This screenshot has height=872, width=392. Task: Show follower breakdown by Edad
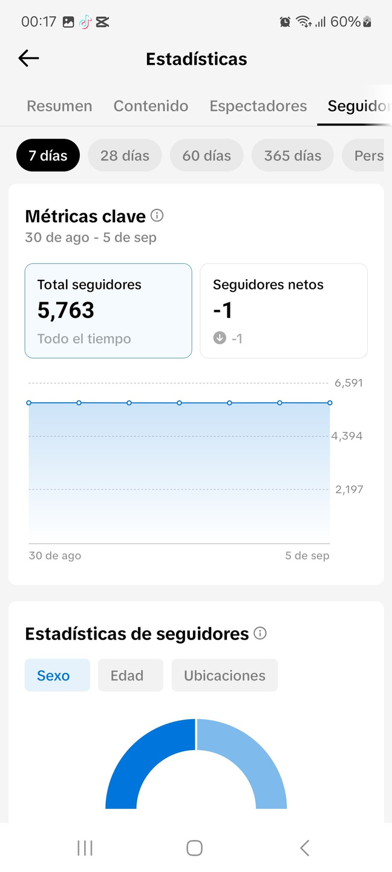click(127, 675)
